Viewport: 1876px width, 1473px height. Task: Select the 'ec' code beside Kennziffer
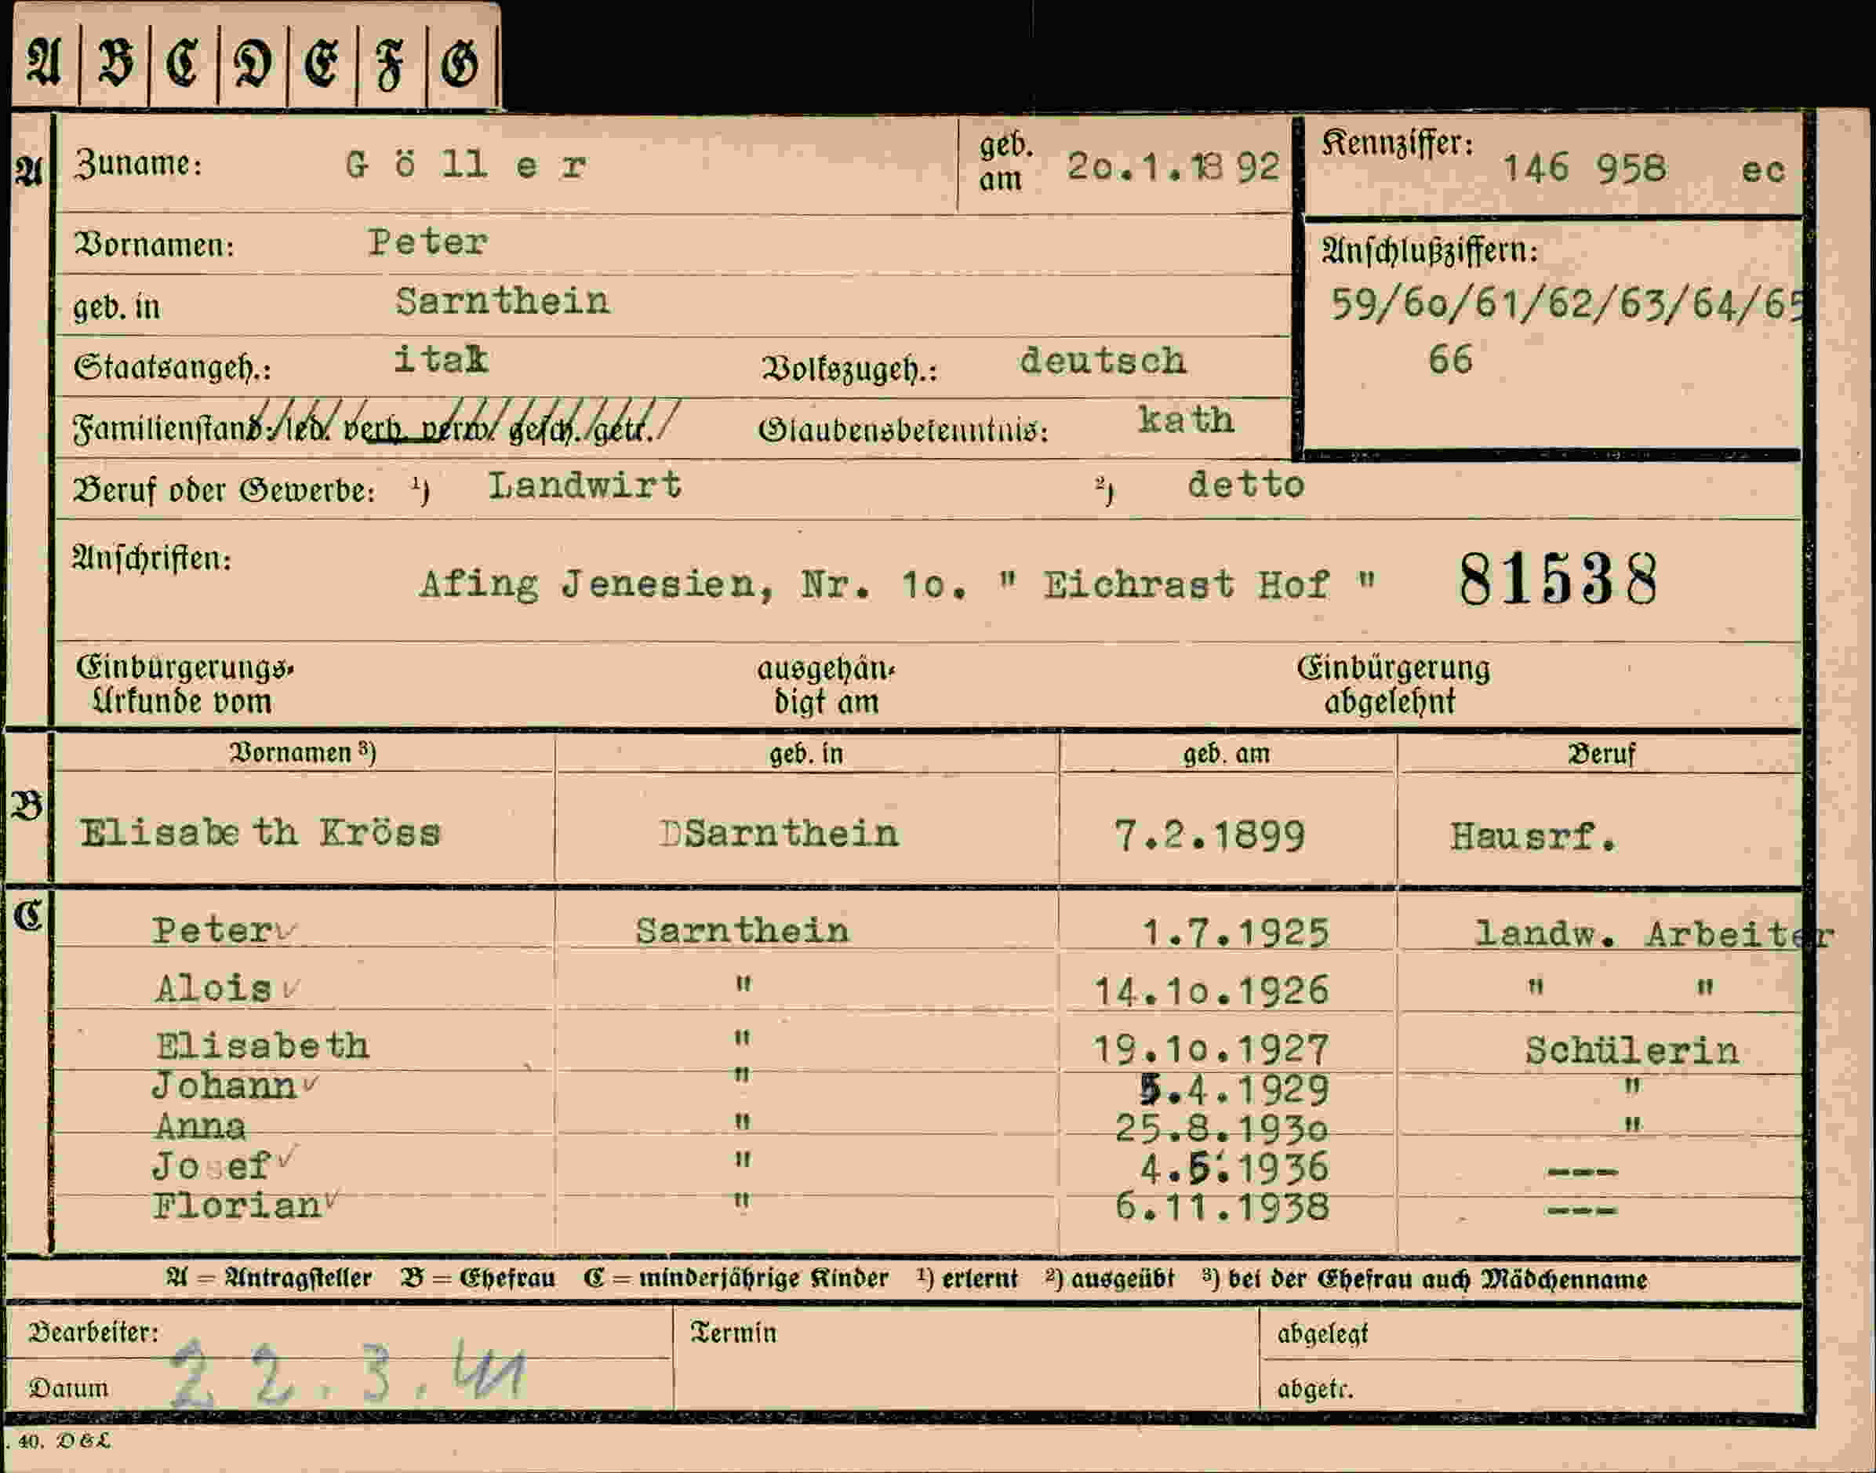click(x=1762, y=170)
